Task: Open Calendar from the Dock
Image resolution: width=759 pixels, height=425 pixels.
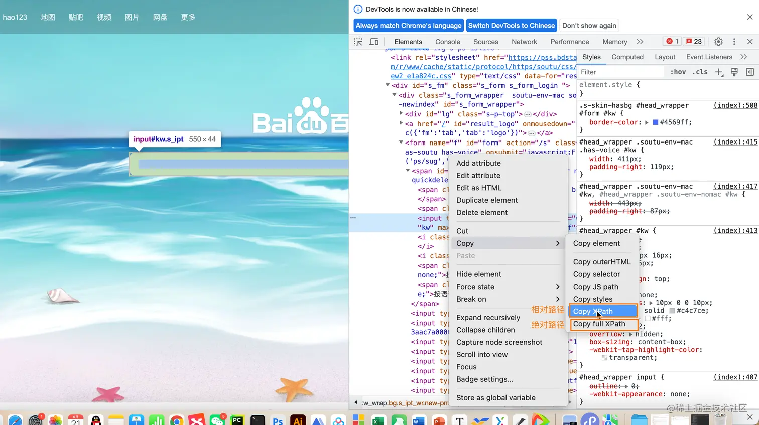Action: pos(76,420)
